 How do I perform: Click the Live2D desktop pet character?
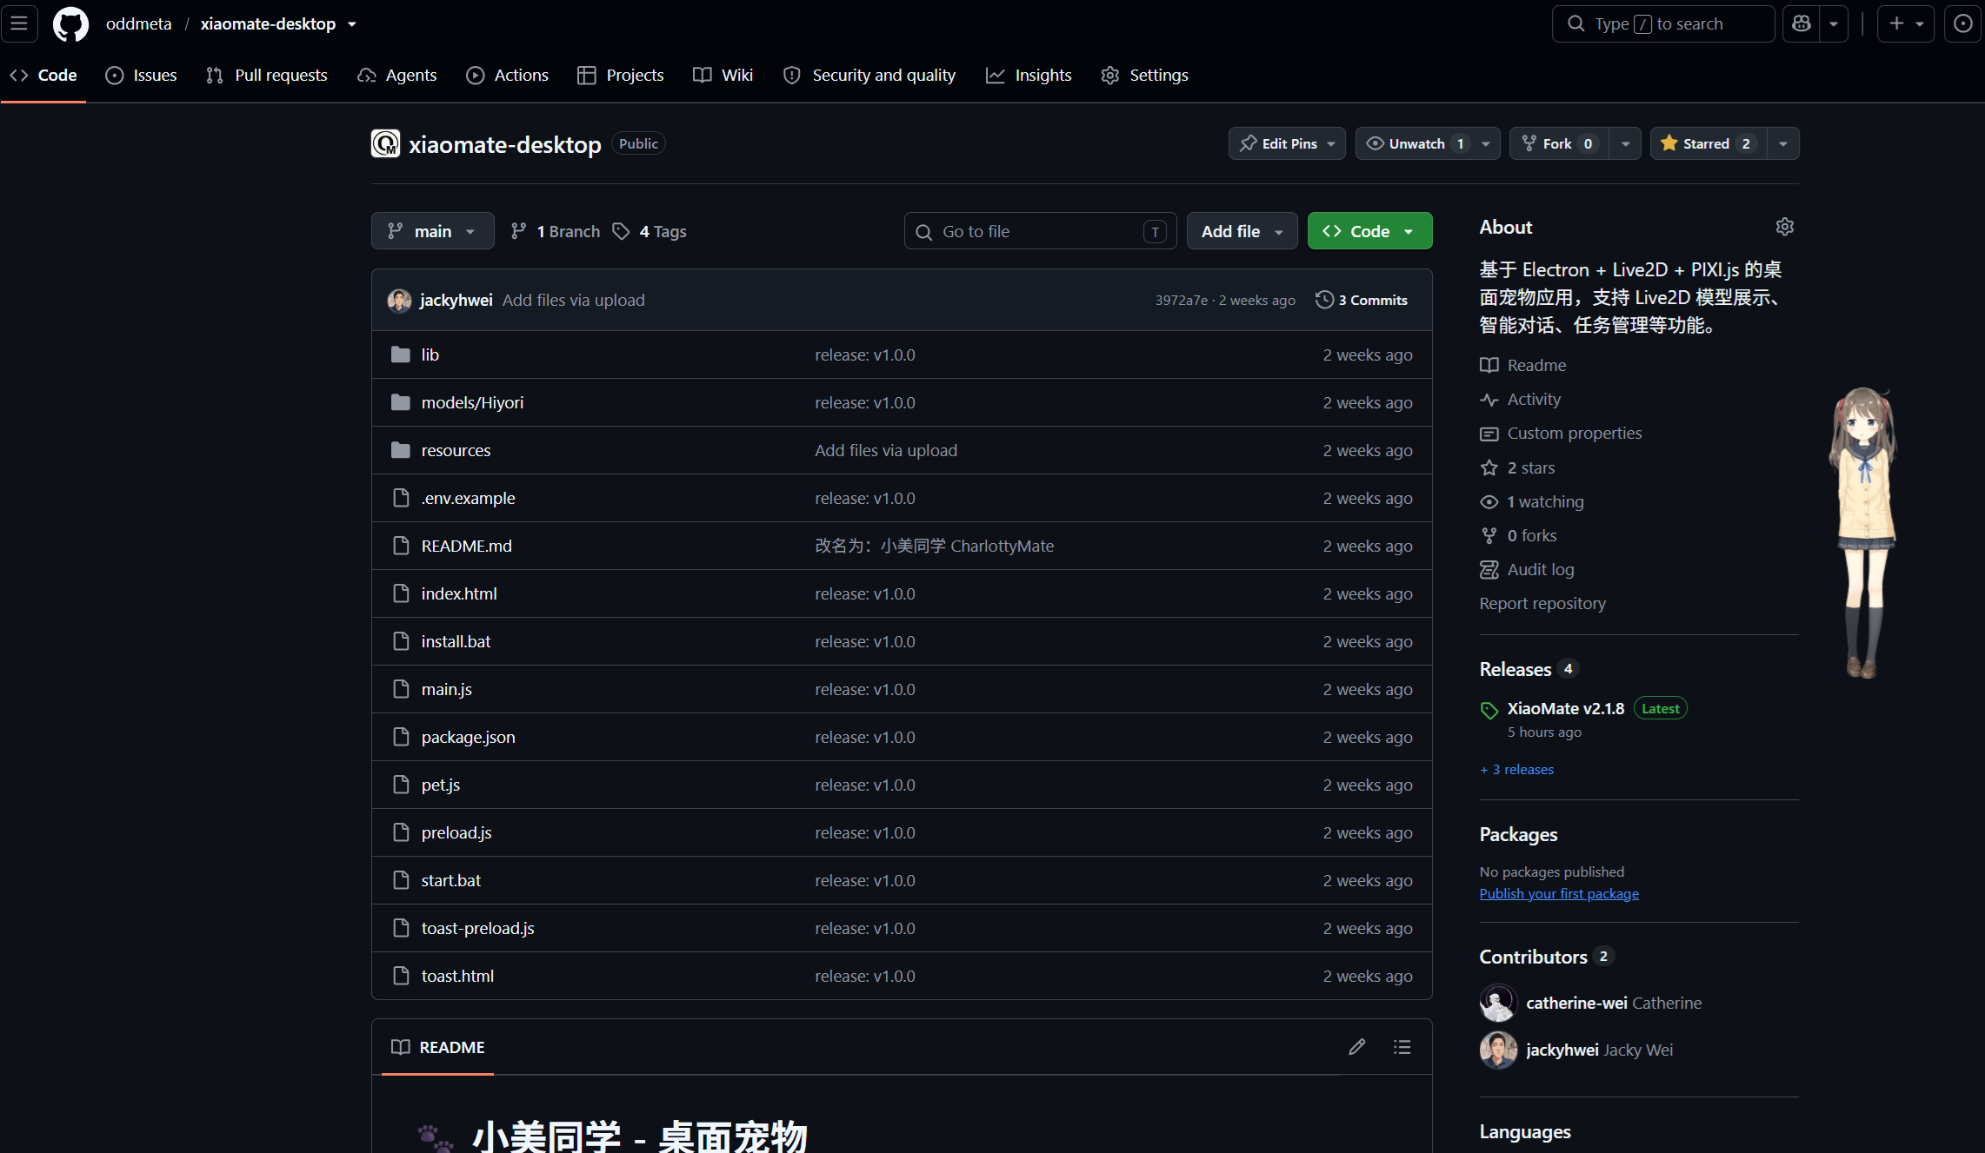[1863, 532]
